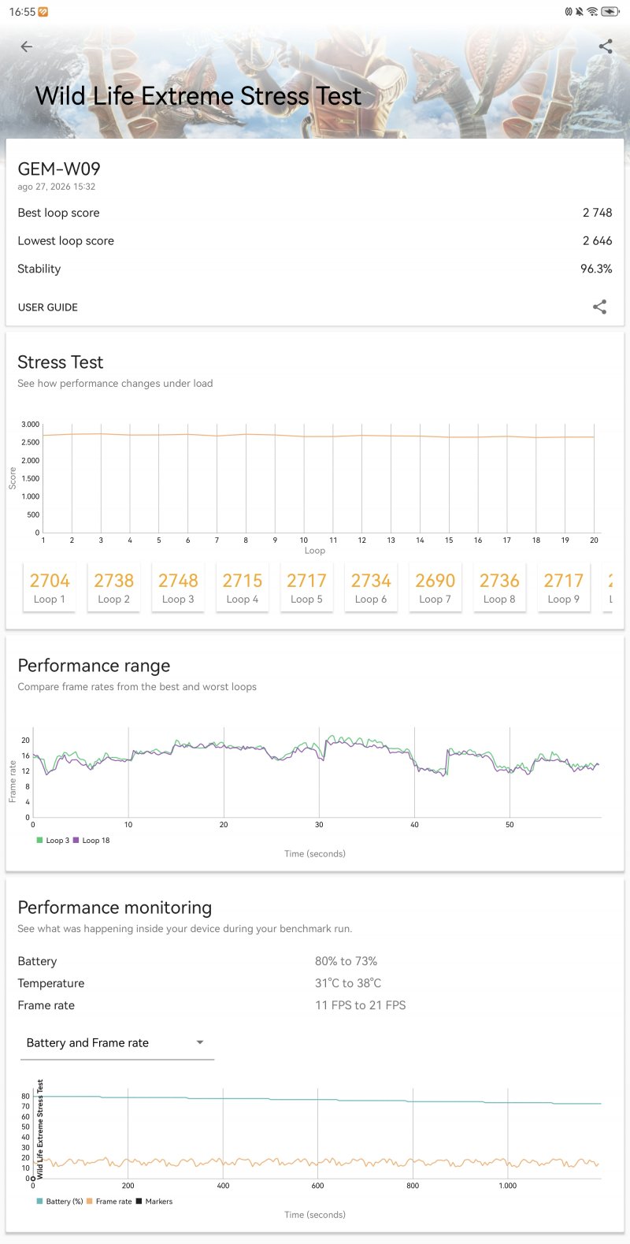Tap the battery status icon
Image resolution: width=630 pixels, height=1244 pixels.
coord(610,12)
